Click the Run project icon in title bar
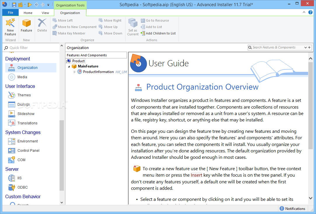The image size is (316, 214). [30, 5]
